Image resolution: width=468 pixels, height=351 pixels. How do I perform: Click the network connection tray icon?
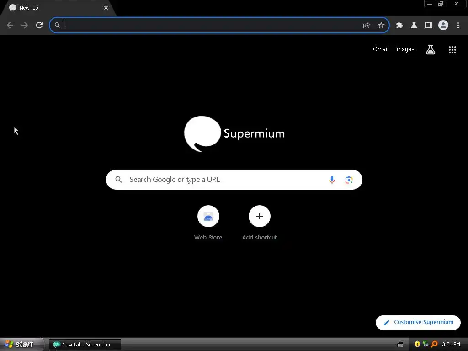tap(425, 345)
